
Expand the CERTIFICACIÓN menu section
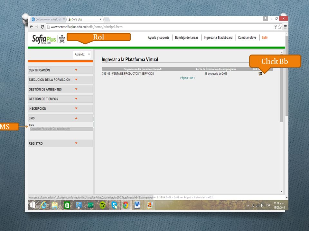pos(60,70)
